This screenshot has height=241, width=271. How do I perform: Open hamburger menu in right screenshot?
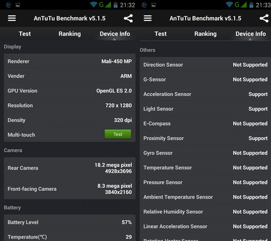pos(148,18)
